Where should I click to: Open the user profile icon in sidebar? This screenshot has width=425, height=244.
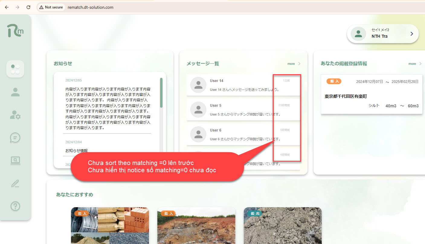coord(15,92)
